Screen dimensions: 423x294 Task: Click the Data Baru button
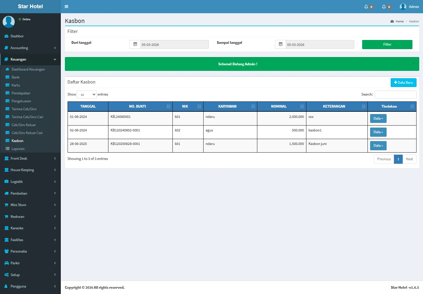tap(403, 83)
